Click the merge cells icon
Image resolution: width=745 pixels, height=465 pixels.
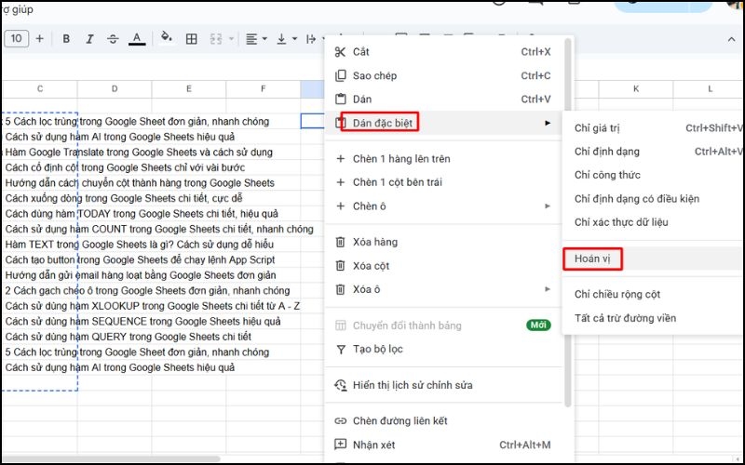click(x=216, y=39)
